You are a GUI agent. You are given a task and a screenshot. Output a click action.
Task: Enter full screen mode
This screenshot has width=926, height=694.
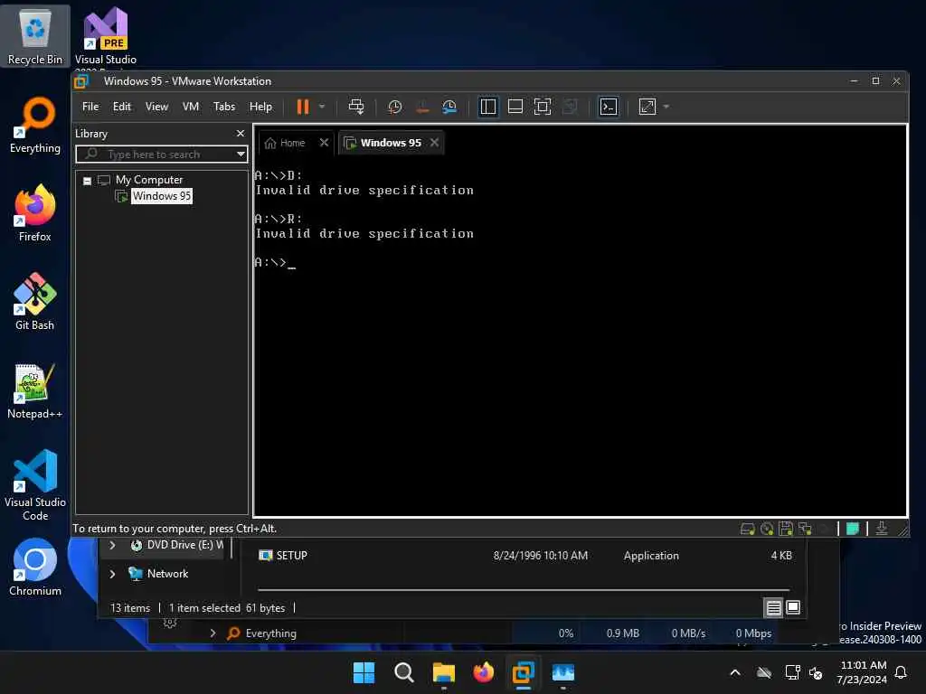click(543, 107)
